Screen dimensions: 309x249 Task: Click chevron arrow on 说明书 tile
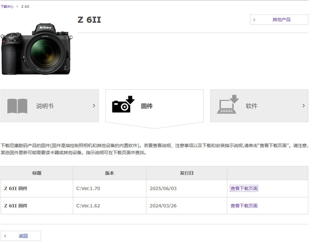94,106
